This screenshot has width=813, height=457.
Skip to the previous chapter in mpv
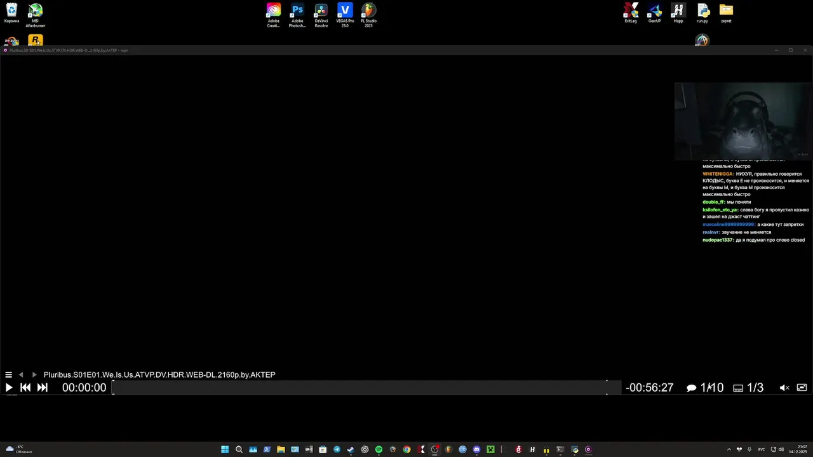pyautogui.click(x=25, y=387)
